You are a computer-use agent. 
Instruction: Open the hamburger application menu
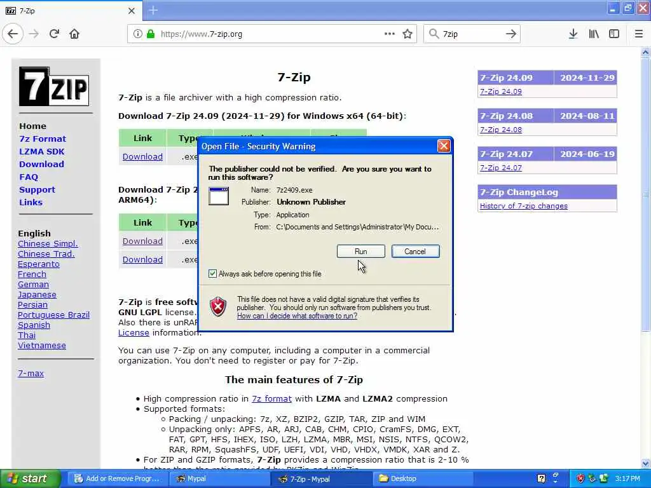click(x=639, y=34)
